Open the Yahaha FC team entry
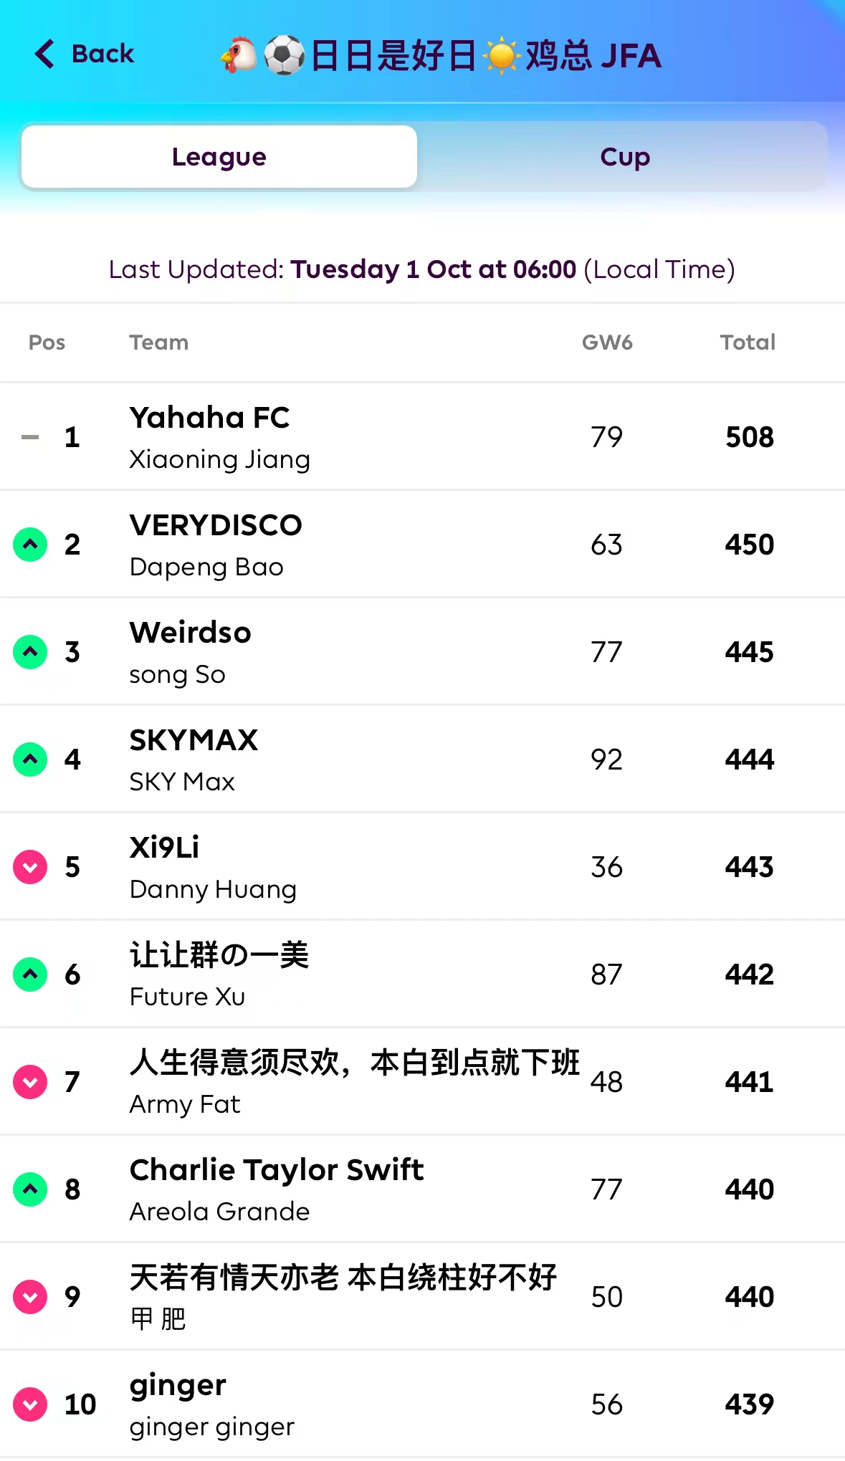 pos(209,418)
